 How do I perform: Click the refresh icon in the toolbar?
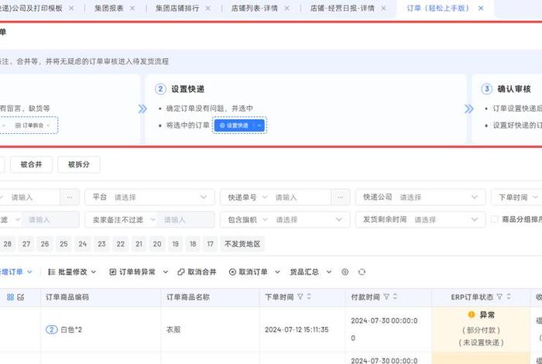[x=362, y=272]
